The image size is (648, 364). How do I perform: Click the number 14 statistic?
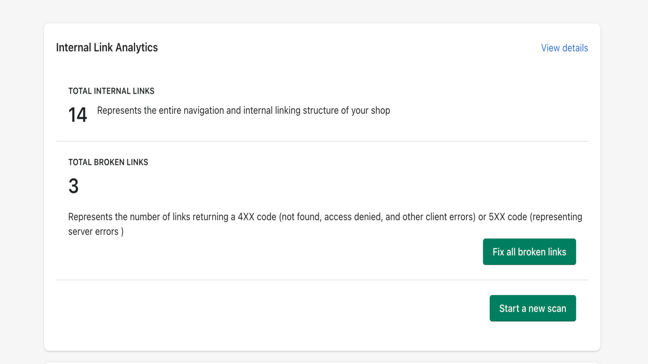coord(77,114)
